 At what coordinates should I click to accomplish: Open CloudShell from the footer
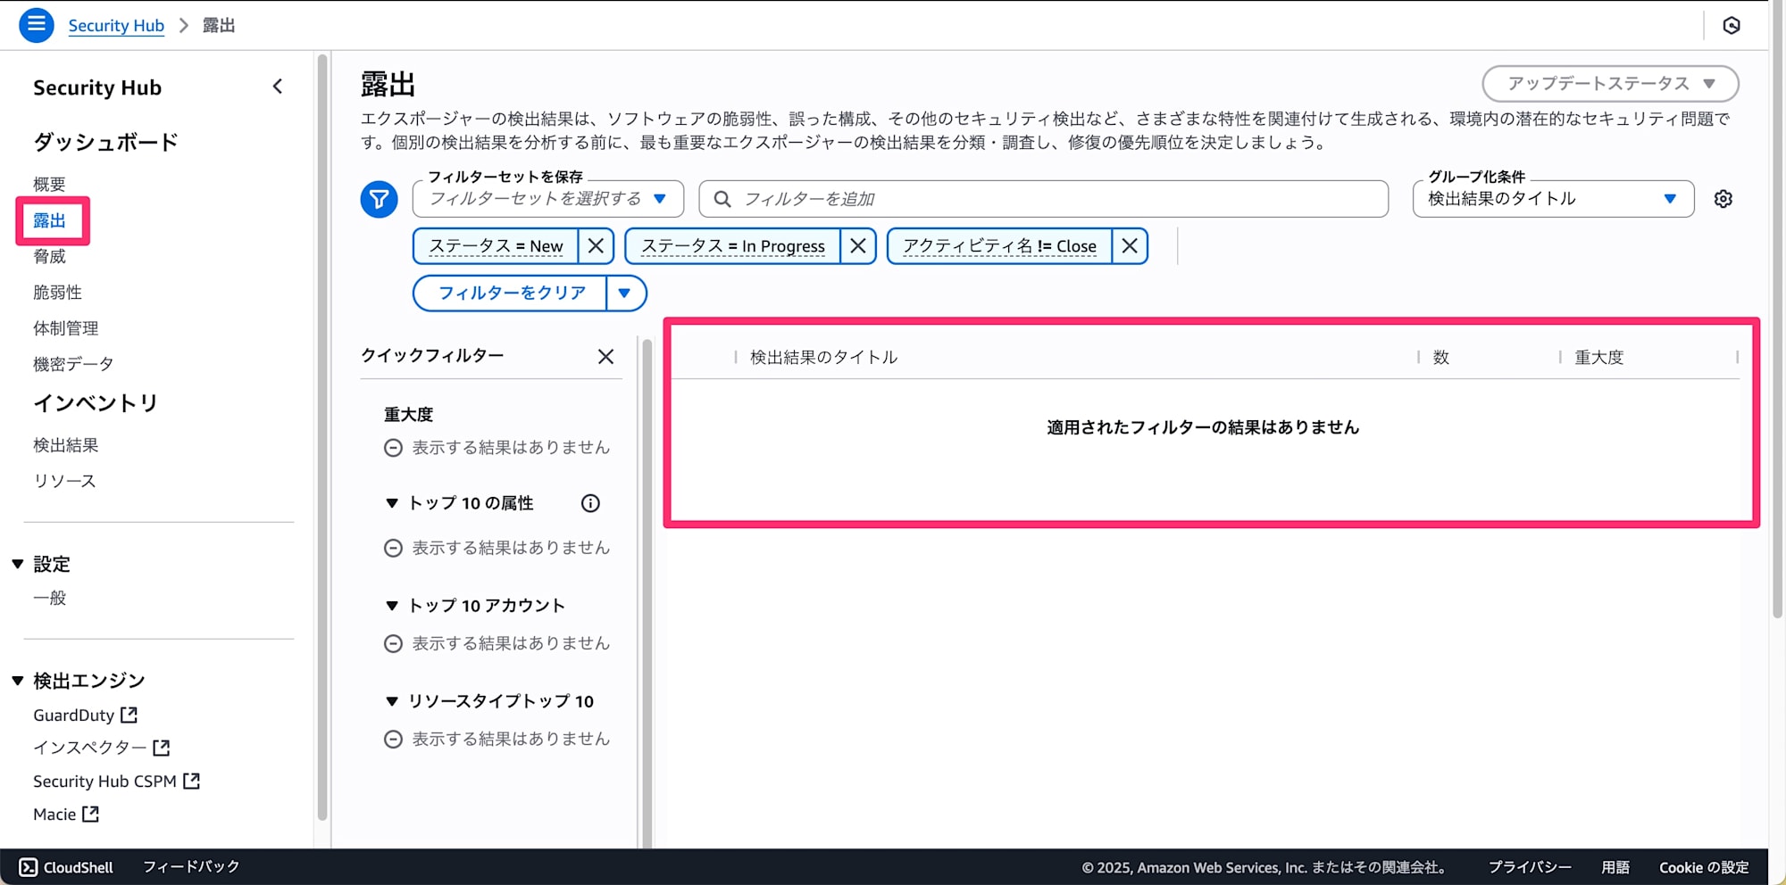[x=66, y=867]
